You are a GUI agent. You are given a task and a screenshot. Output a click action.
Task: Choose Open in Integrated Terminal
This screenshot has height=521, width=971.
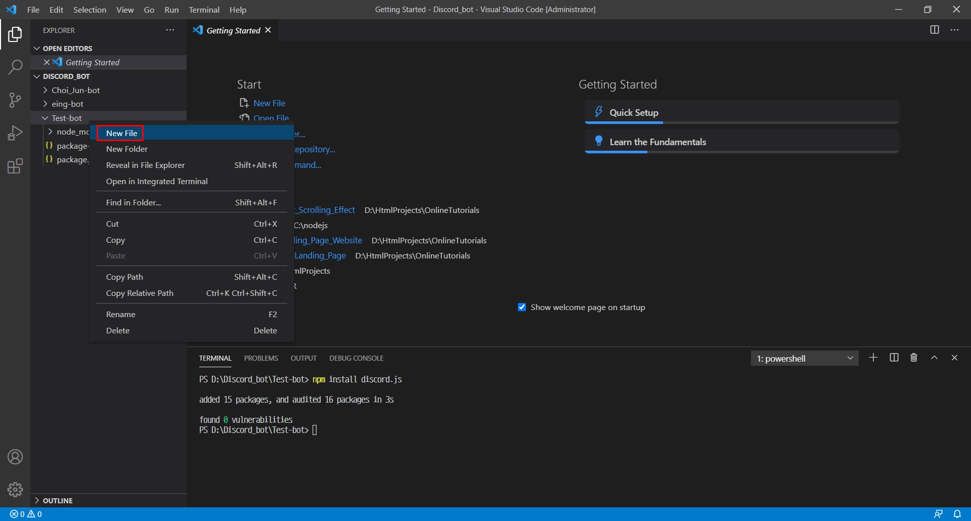[192, 181]
